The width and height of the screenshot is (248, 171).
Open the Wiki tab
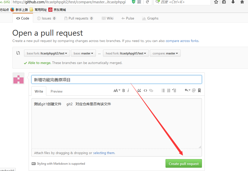[x=108, y=18]
